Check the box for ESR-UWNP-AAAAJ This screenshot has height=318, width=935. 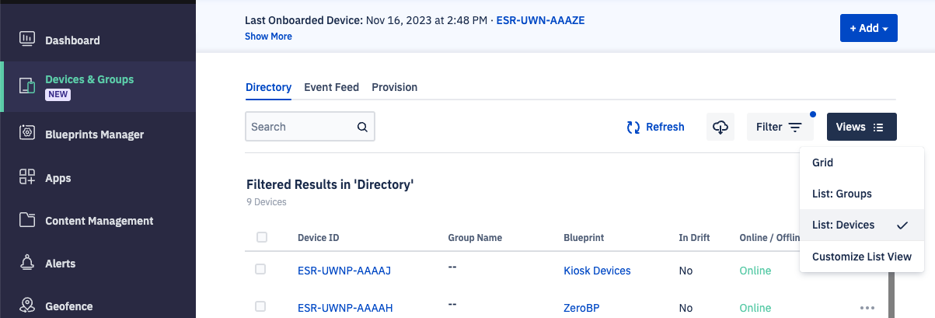[x=260, y=269]
